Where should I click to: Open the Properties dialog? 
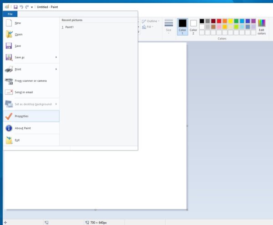[x=21, y=116]
